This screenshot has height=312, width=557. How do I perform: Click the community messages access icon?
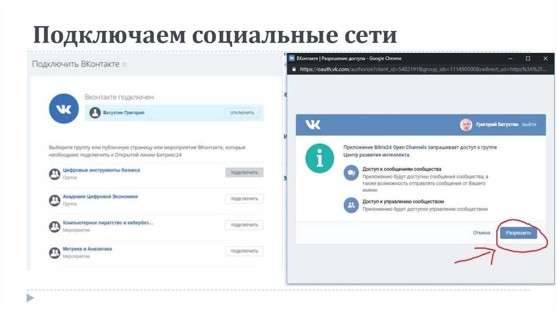(x=351, y=173)
